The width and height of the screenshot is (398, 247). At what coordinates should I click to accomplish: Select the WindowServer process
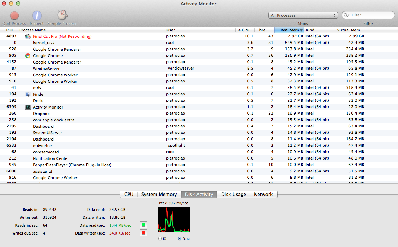point(199,69)
